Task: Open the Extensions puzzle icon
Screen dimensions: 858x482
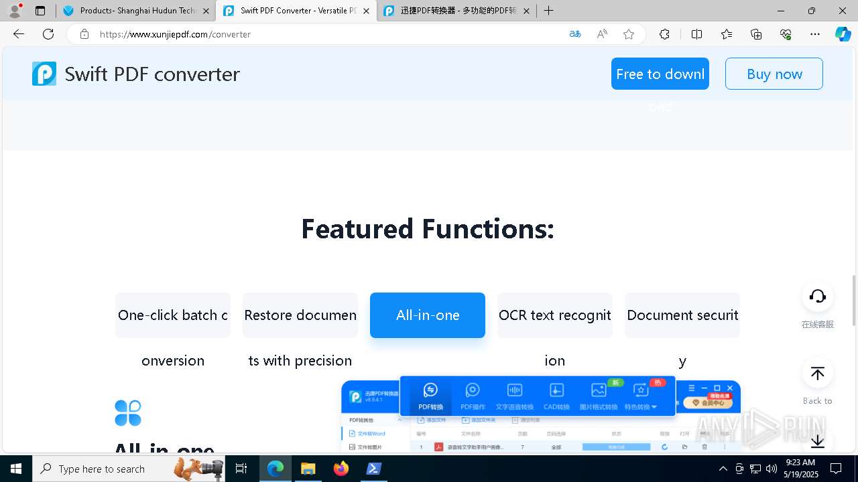Action: (x=664, y=34)
